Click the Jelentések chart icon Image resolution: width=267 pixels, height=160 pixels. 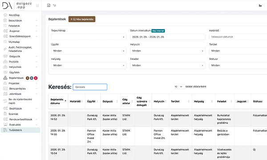pos(5,94)
